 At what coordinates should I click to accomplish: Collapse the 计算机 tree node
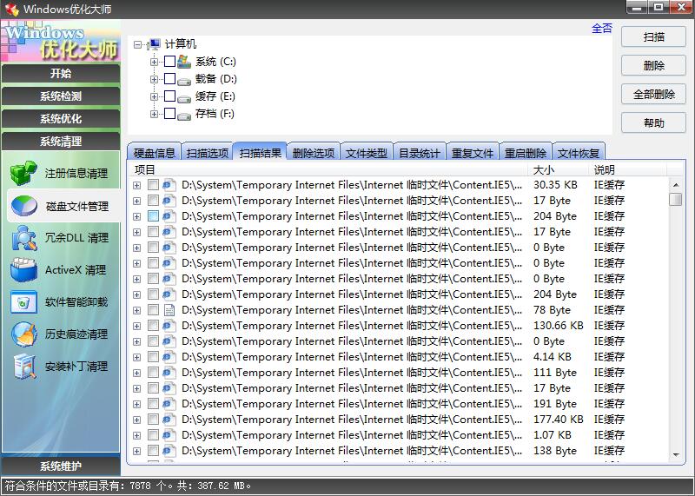point(138,44)
